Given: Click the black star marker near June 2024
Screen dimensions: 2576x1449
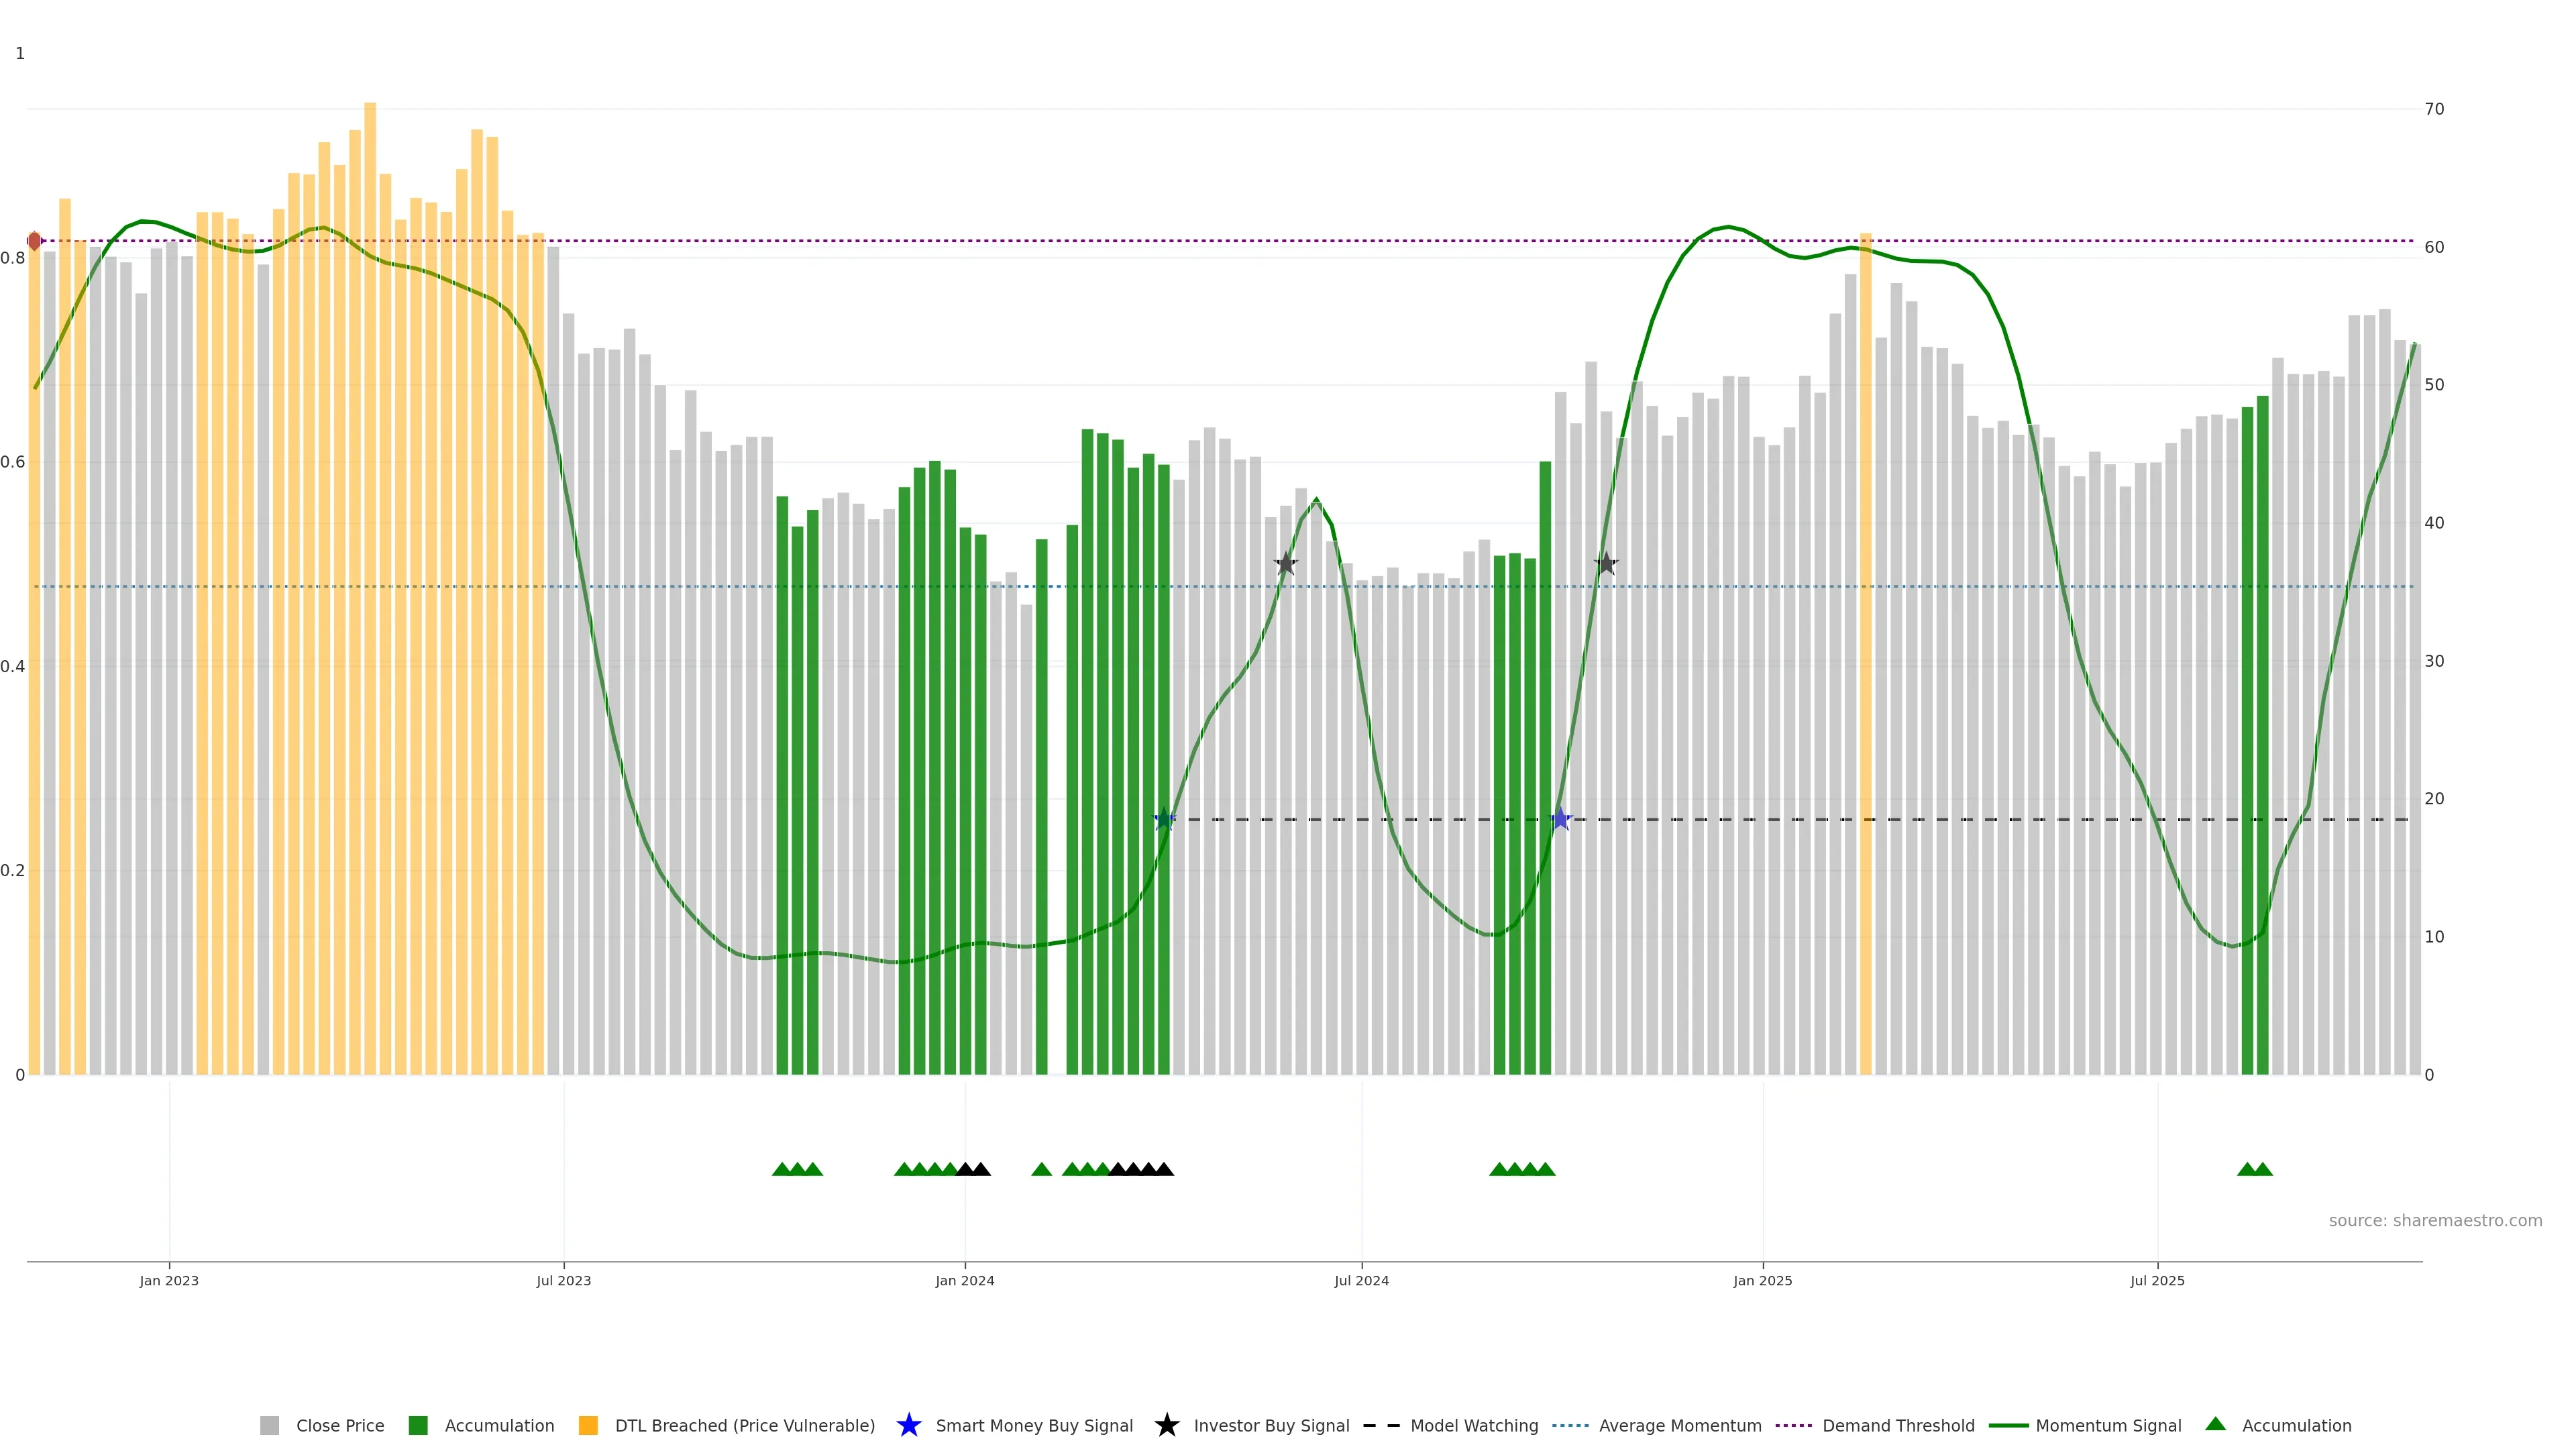Looking at the screenshot, I should click(1286, 564).
